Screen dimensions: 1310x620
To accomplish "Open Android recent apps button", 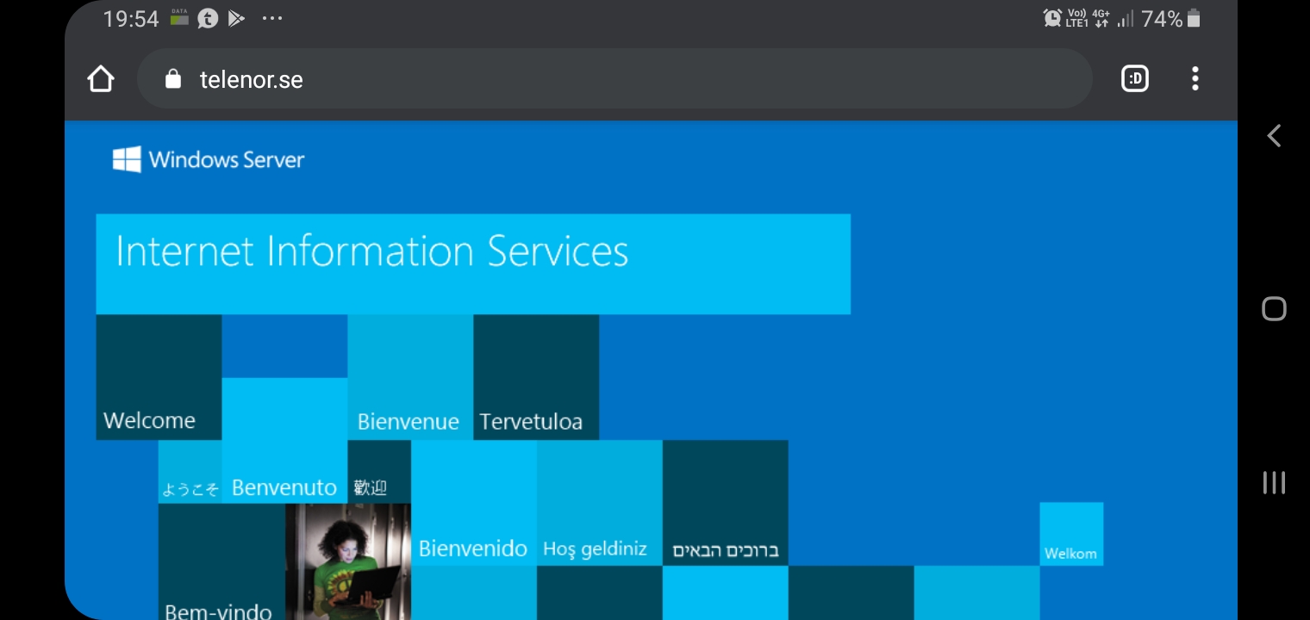I will point(1274,482).
